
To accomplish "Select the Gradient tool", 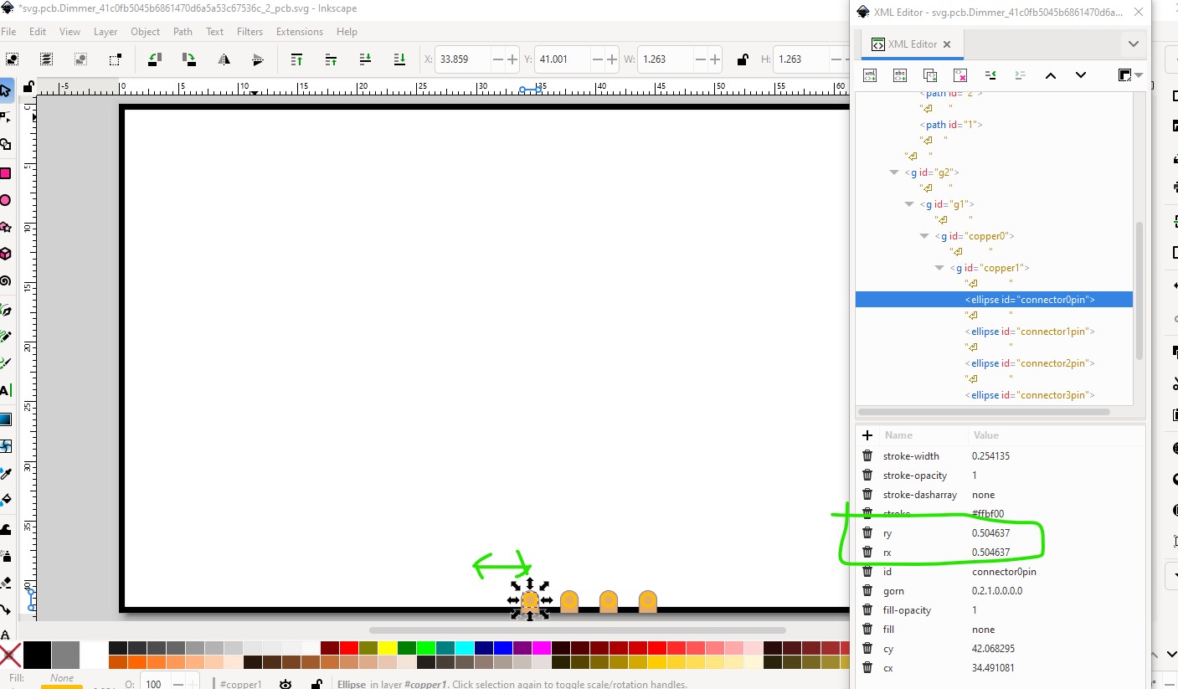I will pyautogui.click(x=5, y=419).
